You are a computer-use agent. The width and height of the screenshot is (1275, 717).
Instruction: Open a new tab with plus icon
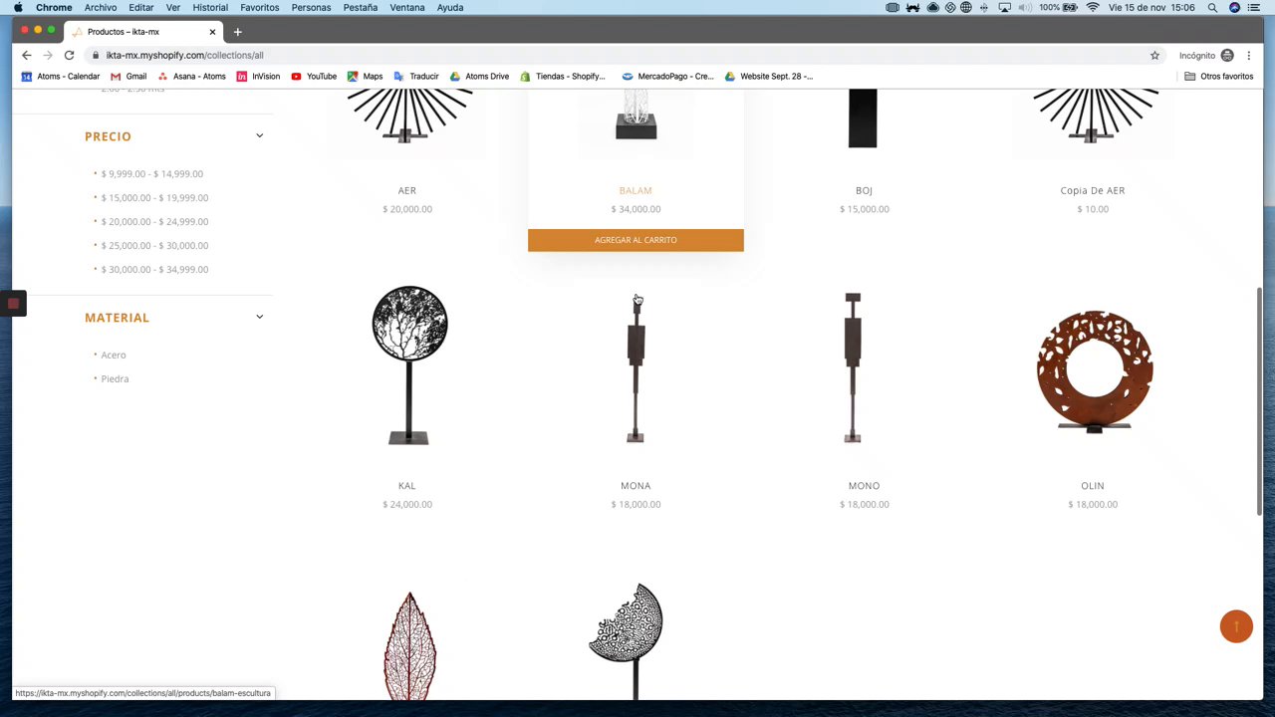pyautogui.click(x=237, y=32)
